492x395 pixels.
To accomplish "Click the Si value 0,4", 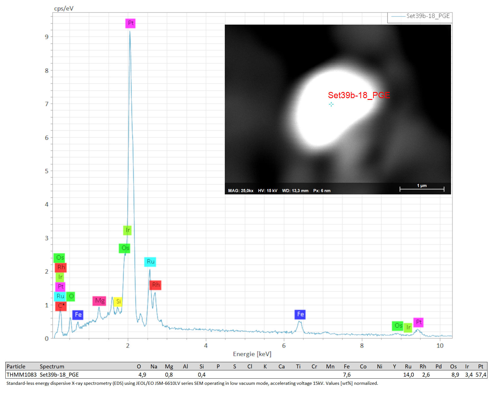I will coord(202,375).
